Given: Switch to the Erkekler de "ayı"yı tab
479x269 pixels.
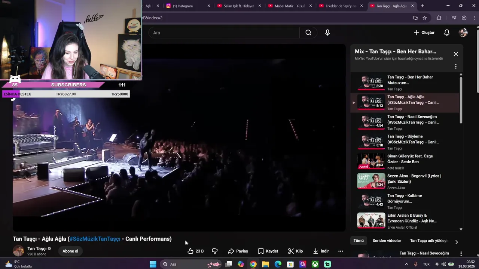Looking at the screenshot, I should coord(336,6).
